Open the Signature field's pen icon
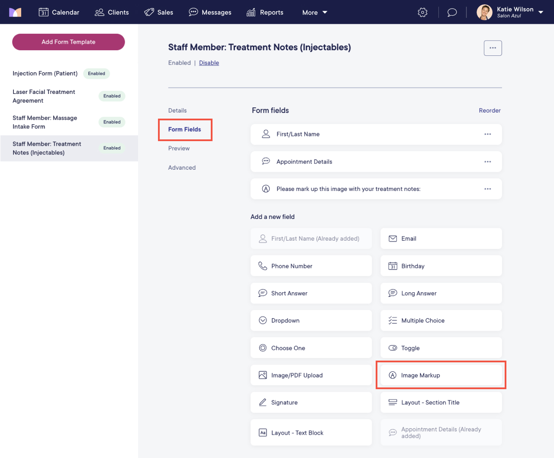 [x=263, y=402]
